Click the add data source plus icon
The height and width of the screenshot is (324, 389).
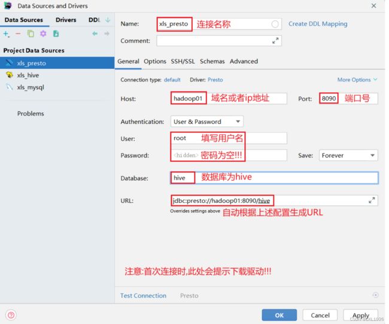[x=7, y=35]
